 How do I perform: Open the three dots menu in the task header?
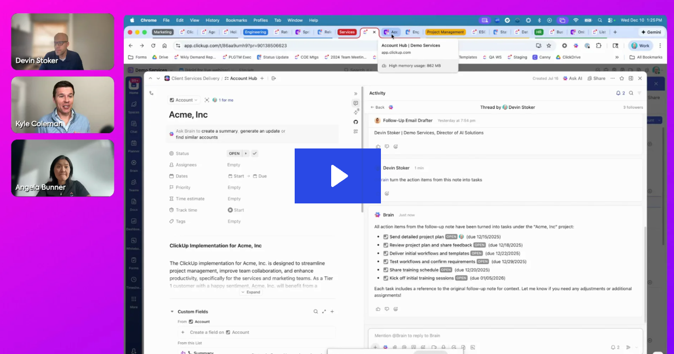click(x=613, y=78)
